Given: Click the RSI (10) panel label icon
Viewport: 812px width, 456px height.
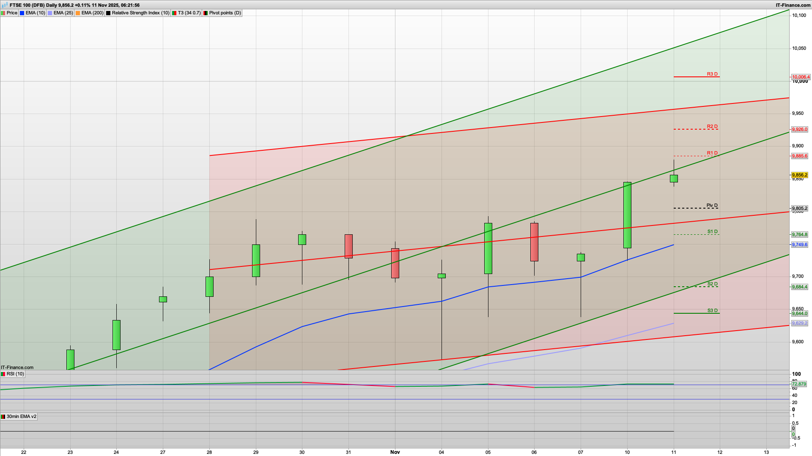Looking at the screenshot, I should tap(3, 374).
